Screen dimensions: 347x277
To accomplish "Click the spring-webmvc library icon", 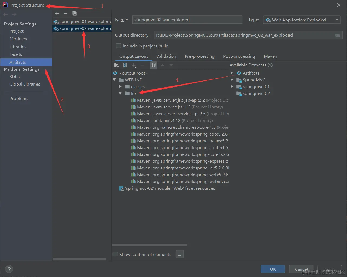I will pyautogui.click(x=133, y=182).
